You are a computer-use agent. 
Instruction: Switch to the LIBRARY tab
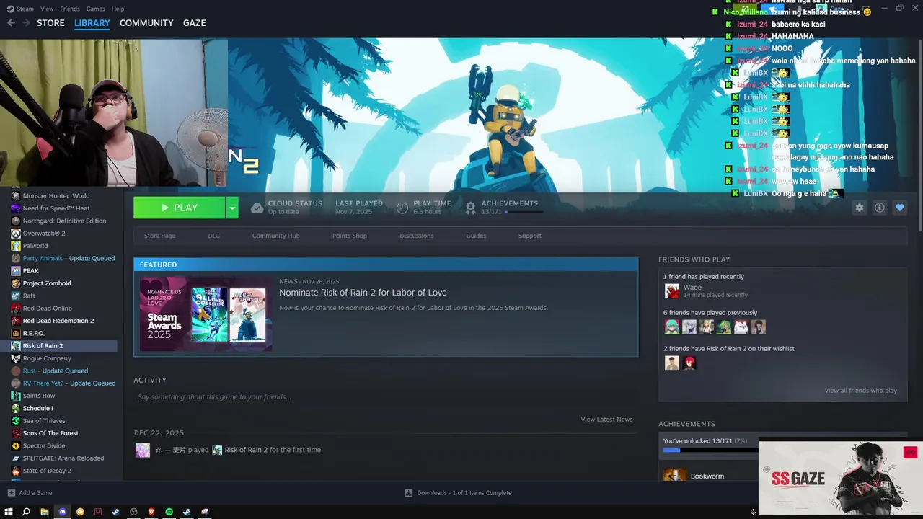(92, 23)
